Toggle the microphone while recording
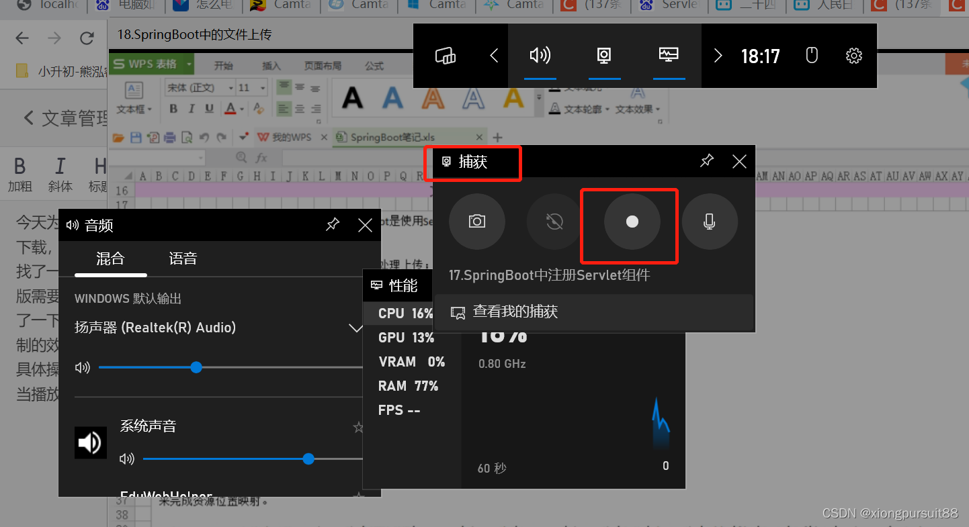The width and height of the screenshot is (969, 527). point(710,222)
